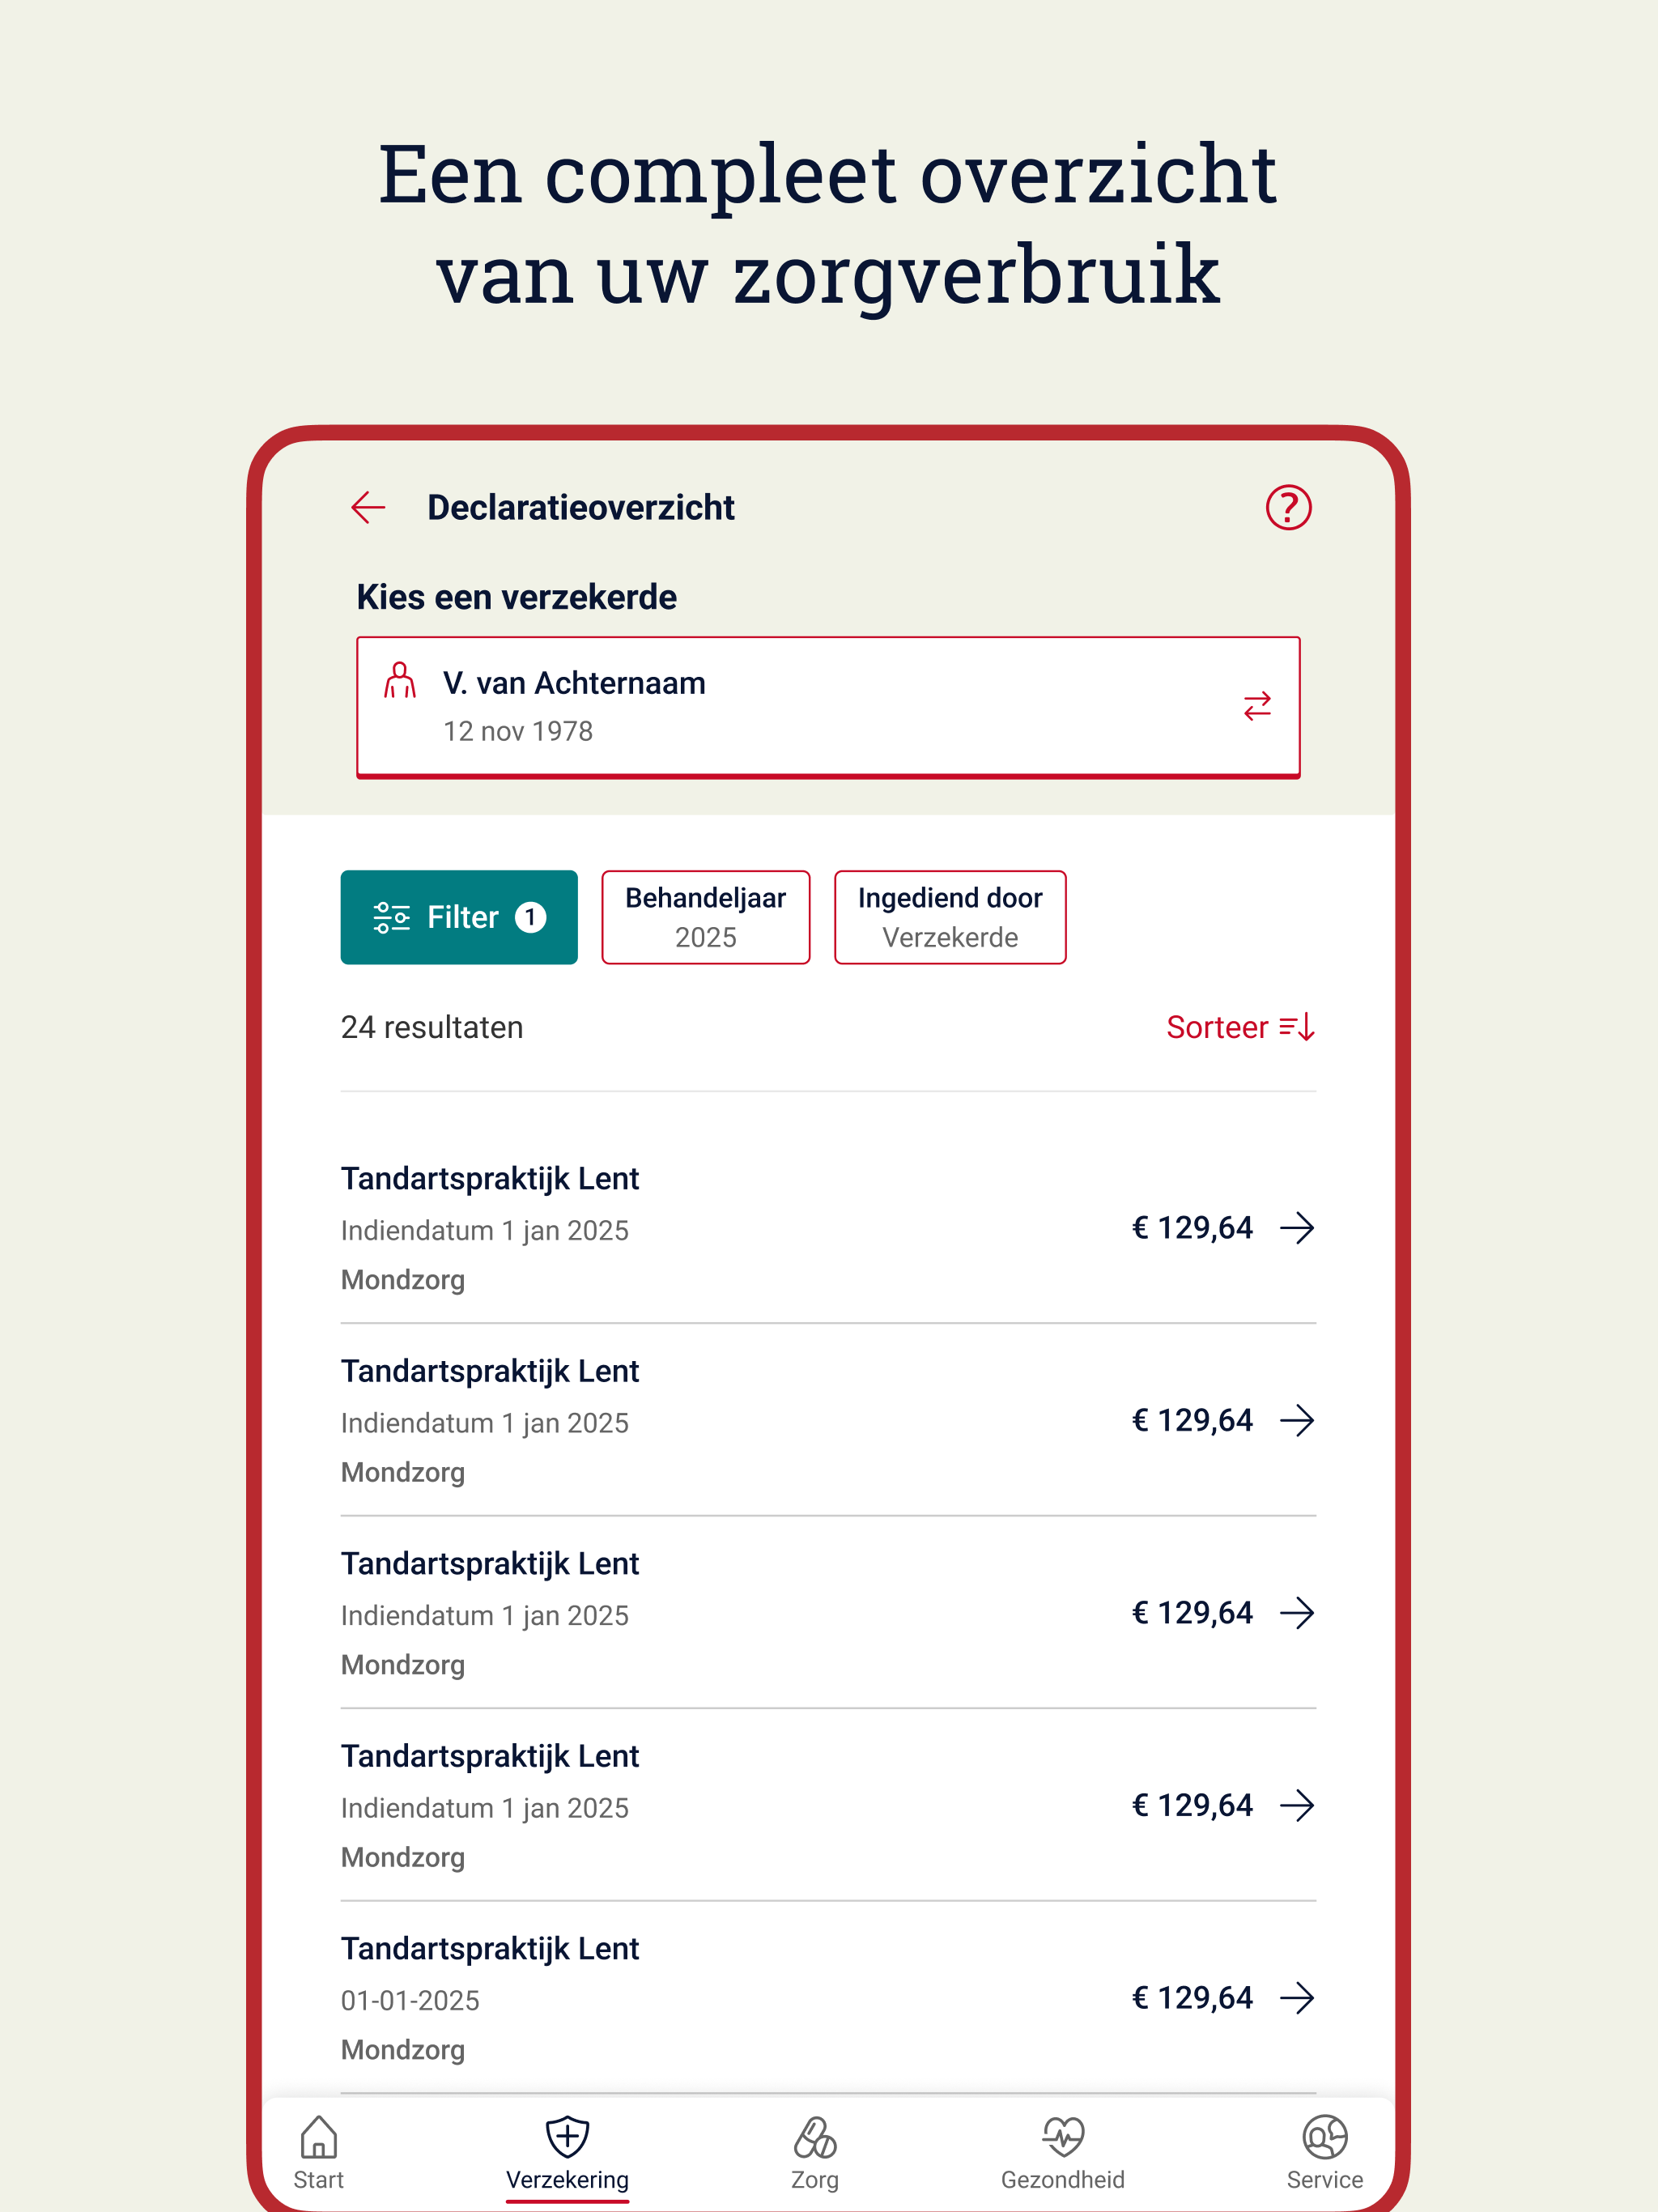Switch to the Start tab
The height and width of the screenshot is (2212, 1658).
click(318, 2150)
